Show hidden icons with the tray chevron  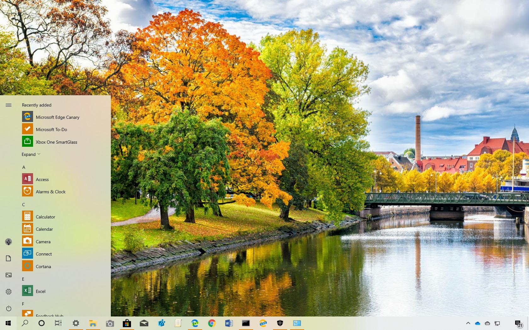pyautogui.click(x=468, y=323)
